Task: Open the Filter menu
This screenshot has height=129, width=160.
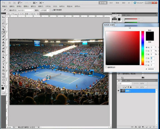Action: (41, 6)
